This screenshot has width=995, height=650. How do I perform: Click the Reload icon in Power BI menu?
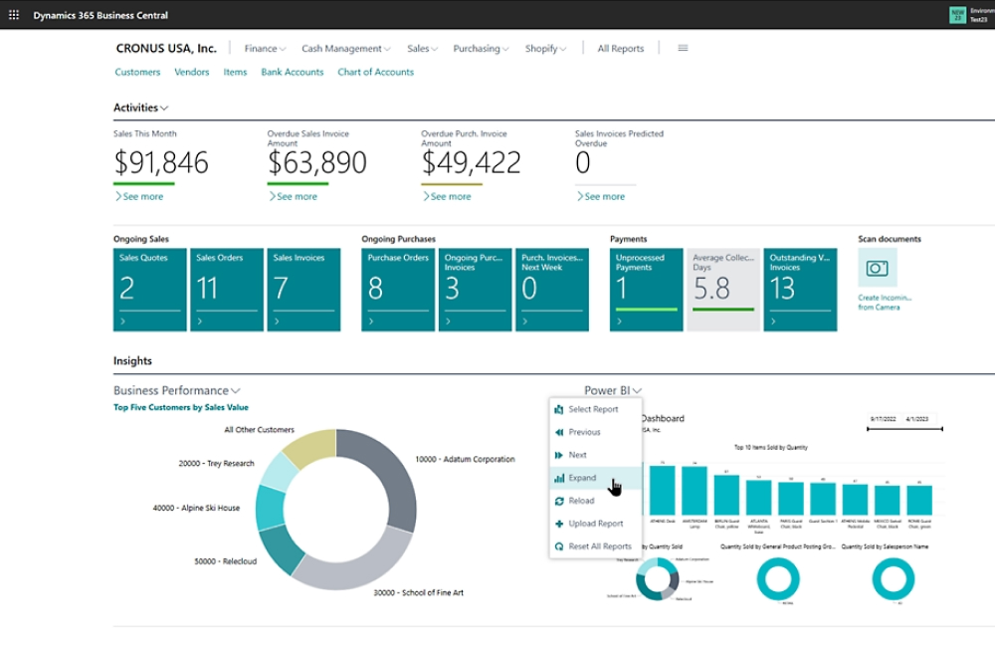[x=559, y=501]
